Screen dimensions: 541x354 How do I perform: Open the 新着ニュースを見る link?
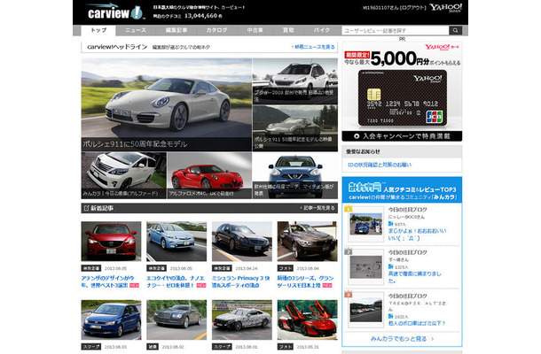(x=314, y=46)
